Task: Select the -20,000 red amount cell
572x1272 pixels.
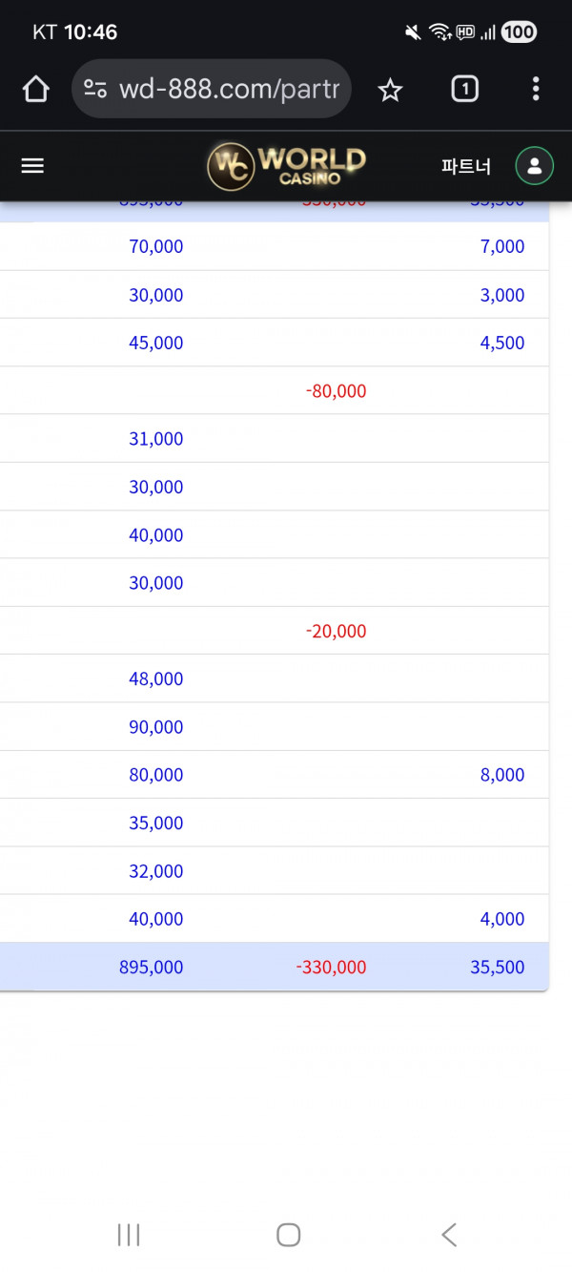Action: [x=336, y=631]
